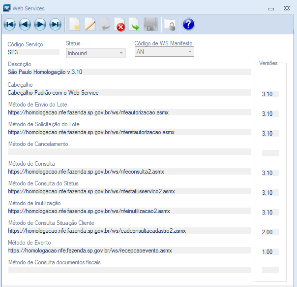Click the Método de Consulta do Status URL field

click(129, 191)
